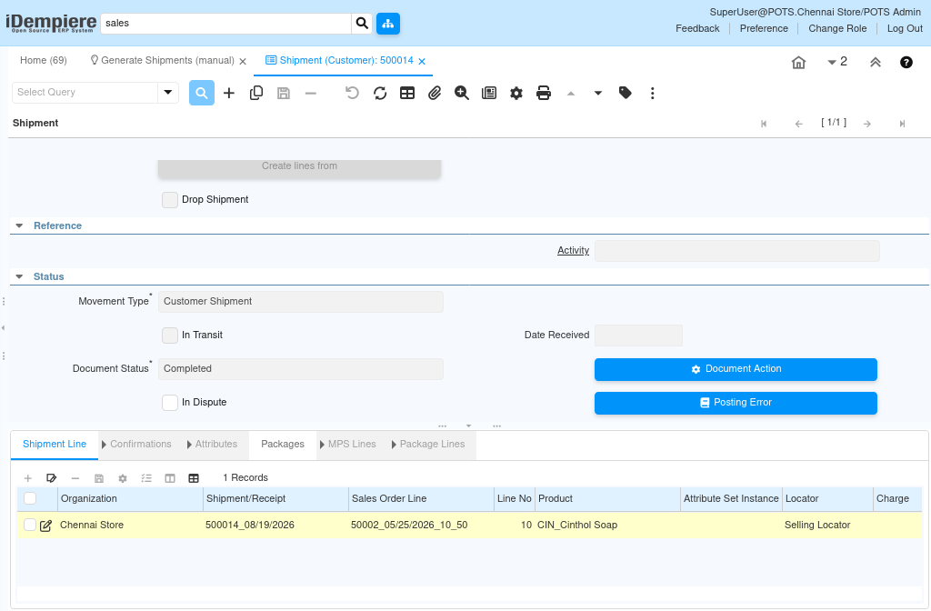Toggle the In Dispute checkbox

click(x=170, y=403)
